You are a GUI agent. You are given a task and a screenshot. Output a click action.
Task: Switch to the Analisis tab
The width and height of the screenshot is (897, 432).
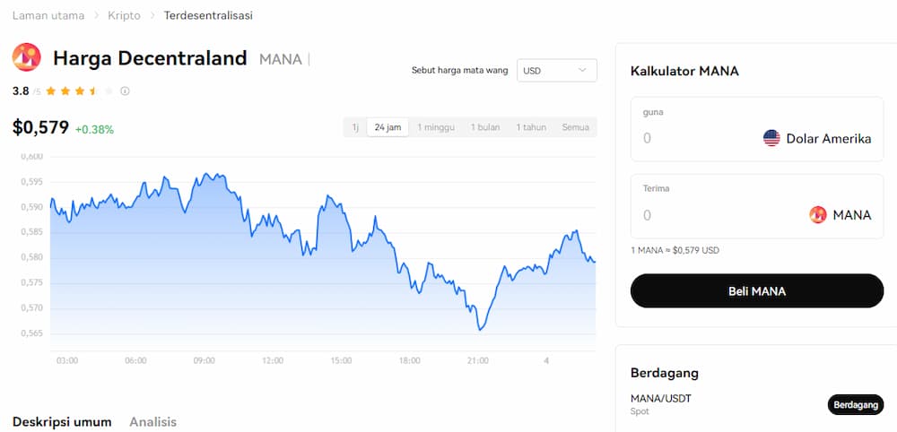click(x=152, y=422)
